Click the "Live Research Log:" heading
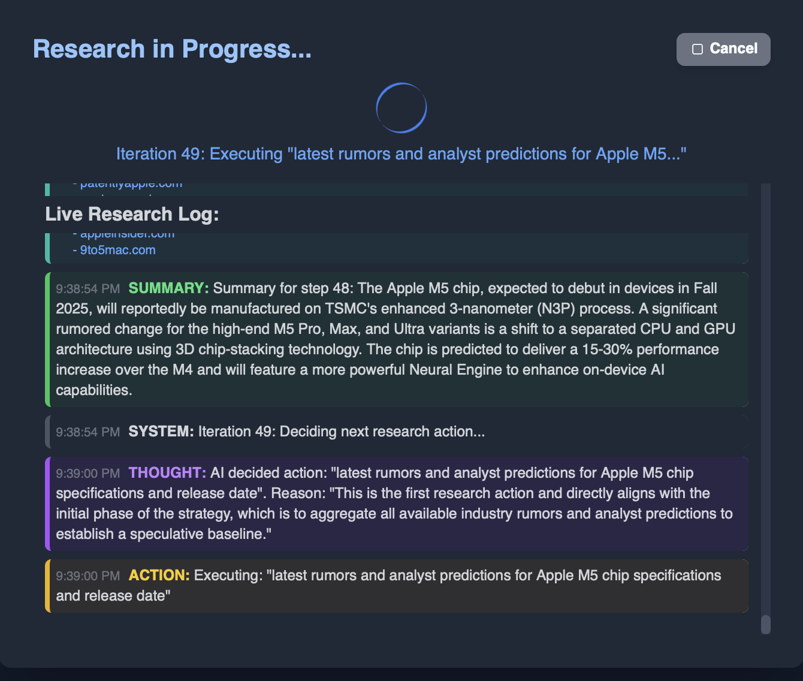This screenshot has width=803, height=681. pos(132,214)
